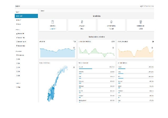Select the highlighted Dashboard sidebar item
This screenshot has width=168, height=118.
(x=26, y=16)
